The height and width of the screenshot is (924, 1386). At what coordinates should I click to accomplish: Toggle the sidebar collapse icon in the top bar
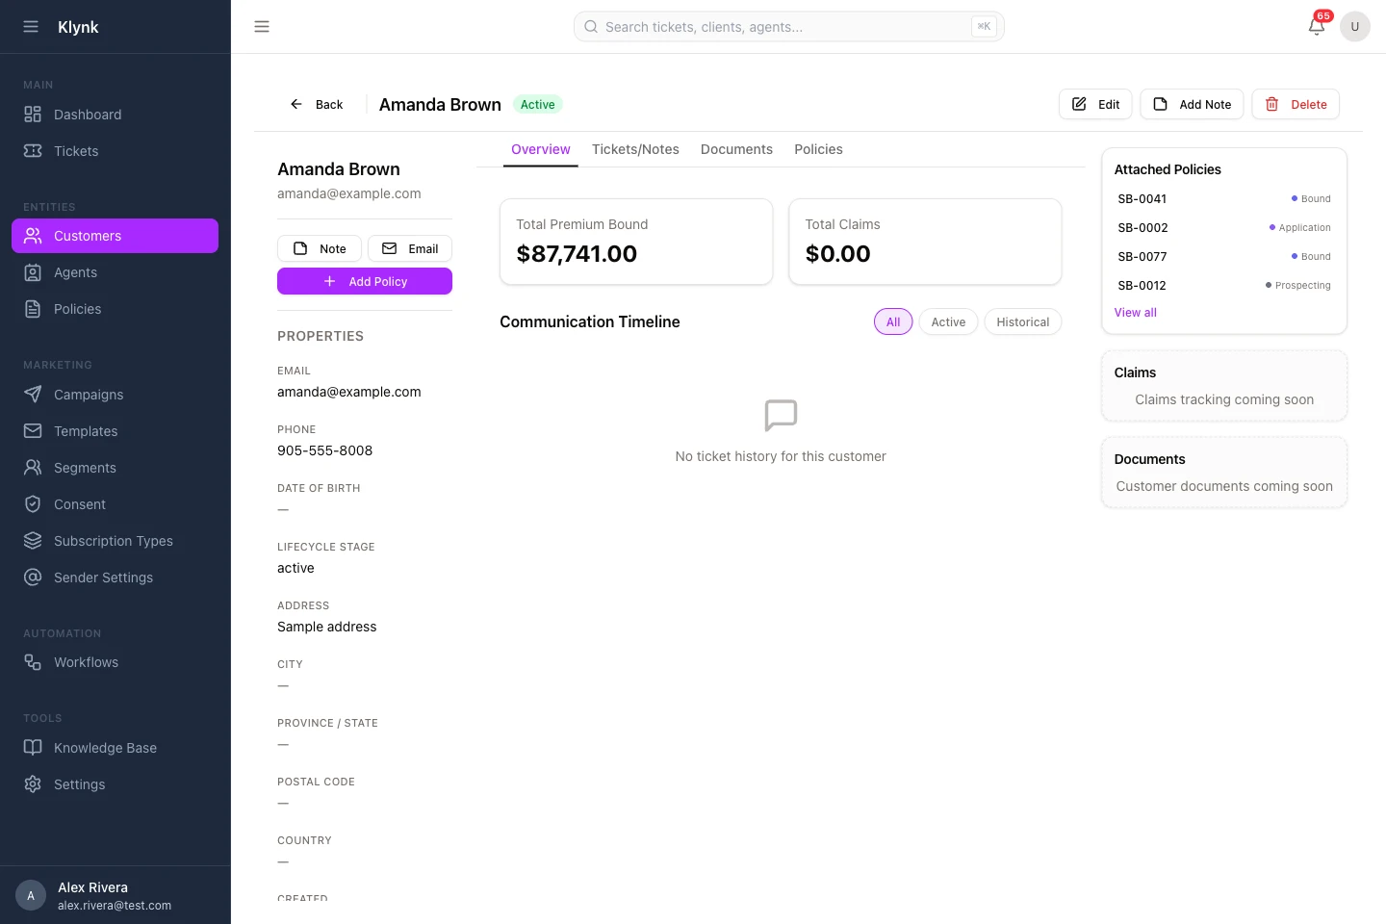pos(262,27)
